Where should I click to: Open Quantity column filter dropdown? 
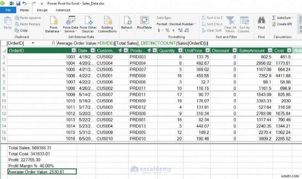[x=180, y=50]
